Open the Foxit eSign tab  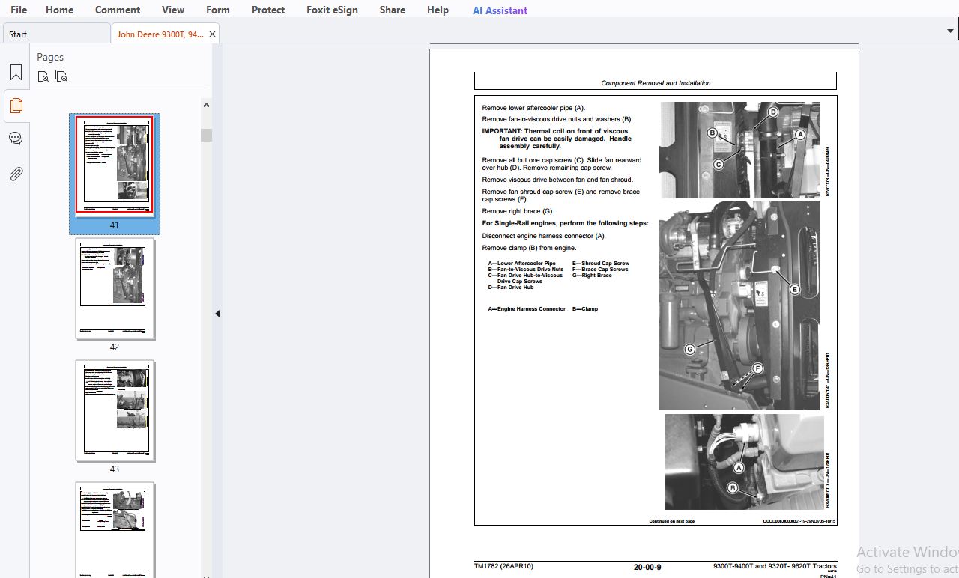[x=332, y=10]
